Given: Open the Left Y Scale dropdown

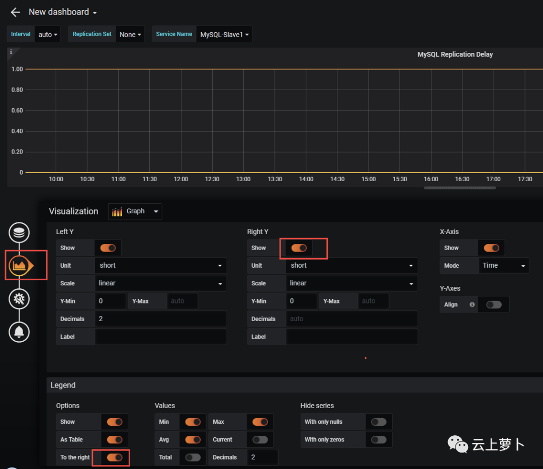Looking at the screenshot, I should pos(161,283).
